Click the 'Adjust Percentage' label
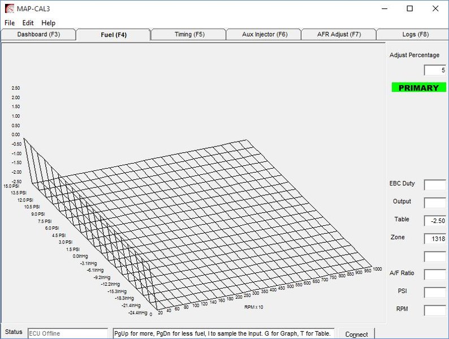 (x=415, y=55)
